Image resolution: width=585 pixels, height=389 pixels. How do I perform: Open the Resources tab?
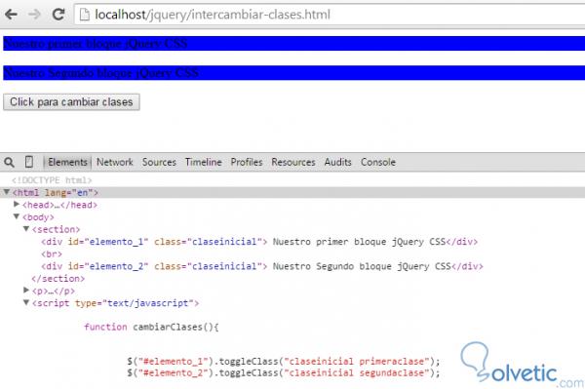pyautogui.click(x=293, y=162)
